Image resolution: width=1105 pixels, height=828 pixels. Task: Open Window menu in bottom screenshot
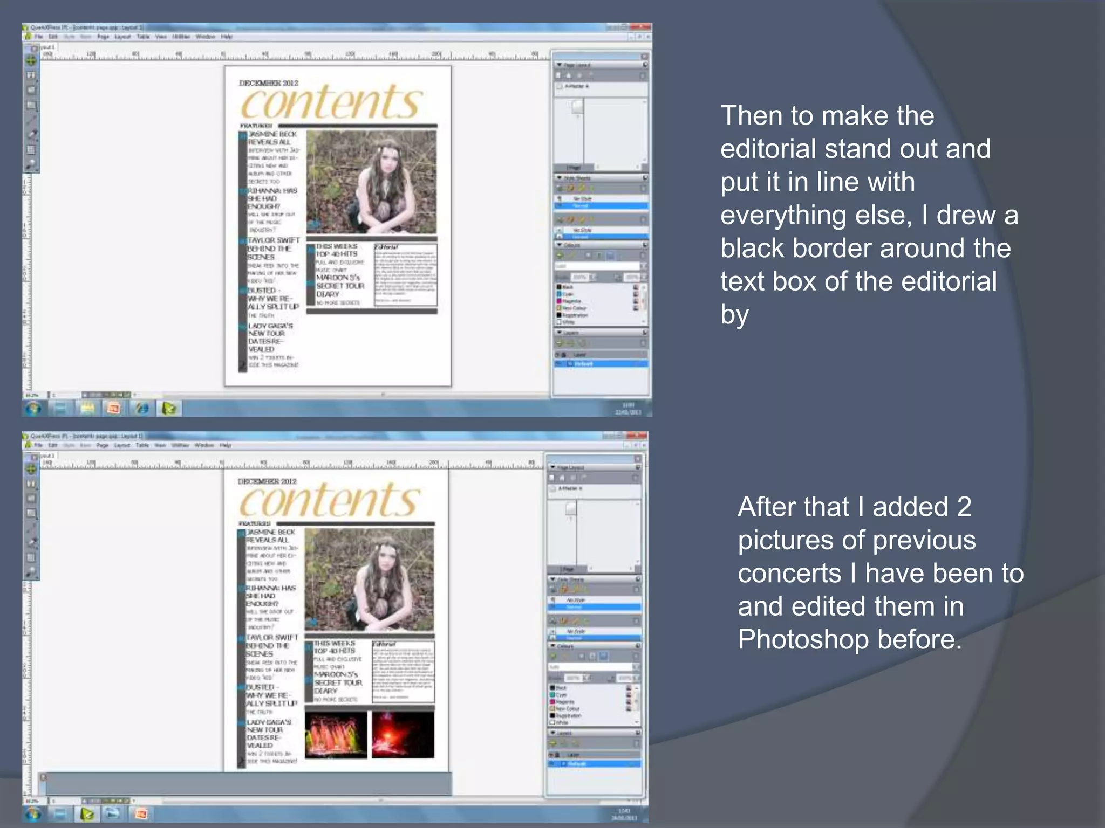[204, 445]
